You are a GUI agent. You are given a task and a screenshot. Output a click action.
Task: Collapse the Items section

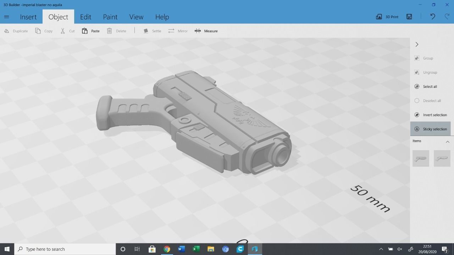click(447, 141)
